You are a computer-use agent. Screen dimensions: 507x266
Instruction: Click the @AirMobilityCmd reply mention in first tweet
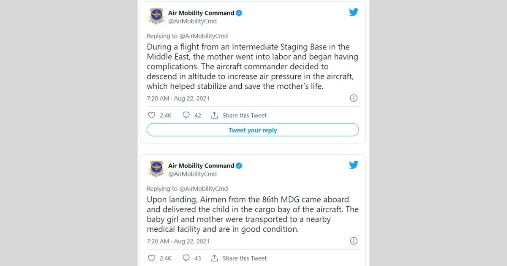pyautogui.click(x=203, y=36)
